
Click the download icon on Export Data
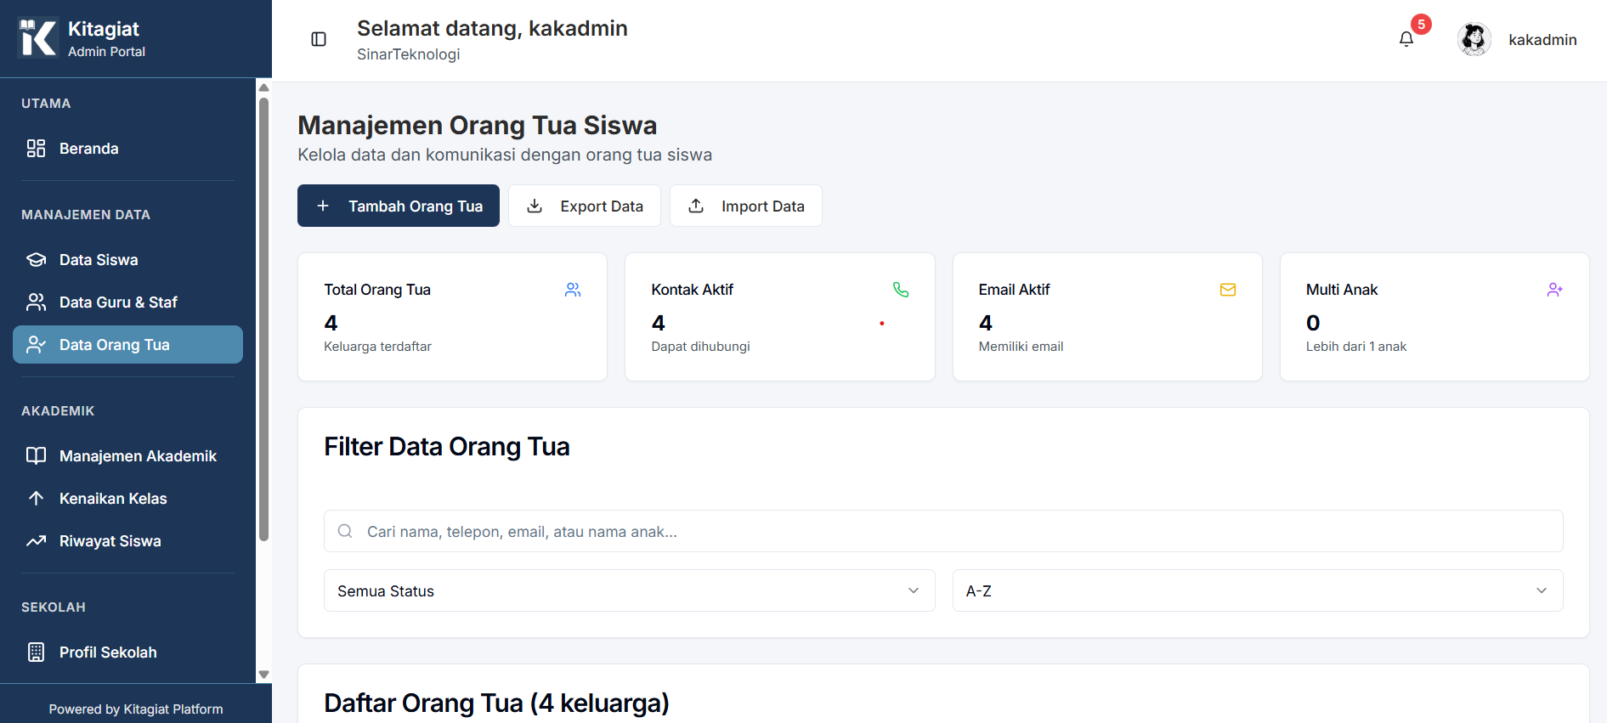pyautogui.click(x=535, y=206)
